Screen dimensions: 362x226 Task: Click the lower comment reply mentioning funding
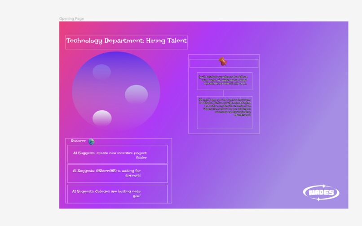pos(225,113)
